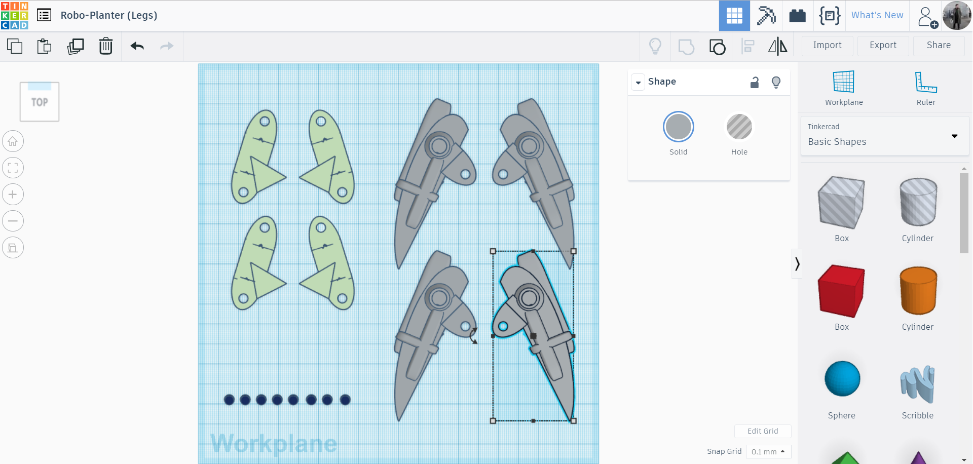This screenshot has width=973, height=464.
Task: Click the Duplicate and repeat icon
Action: pos(76,46)
